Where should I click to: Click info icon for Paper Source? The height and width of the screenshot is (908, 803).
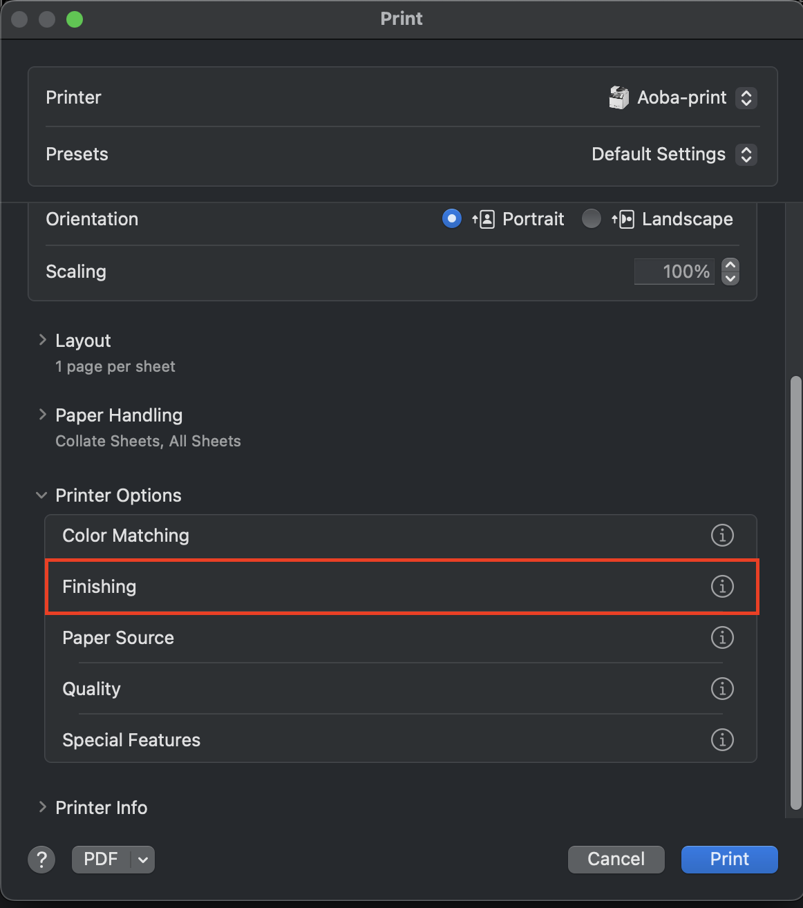[722, 637]
